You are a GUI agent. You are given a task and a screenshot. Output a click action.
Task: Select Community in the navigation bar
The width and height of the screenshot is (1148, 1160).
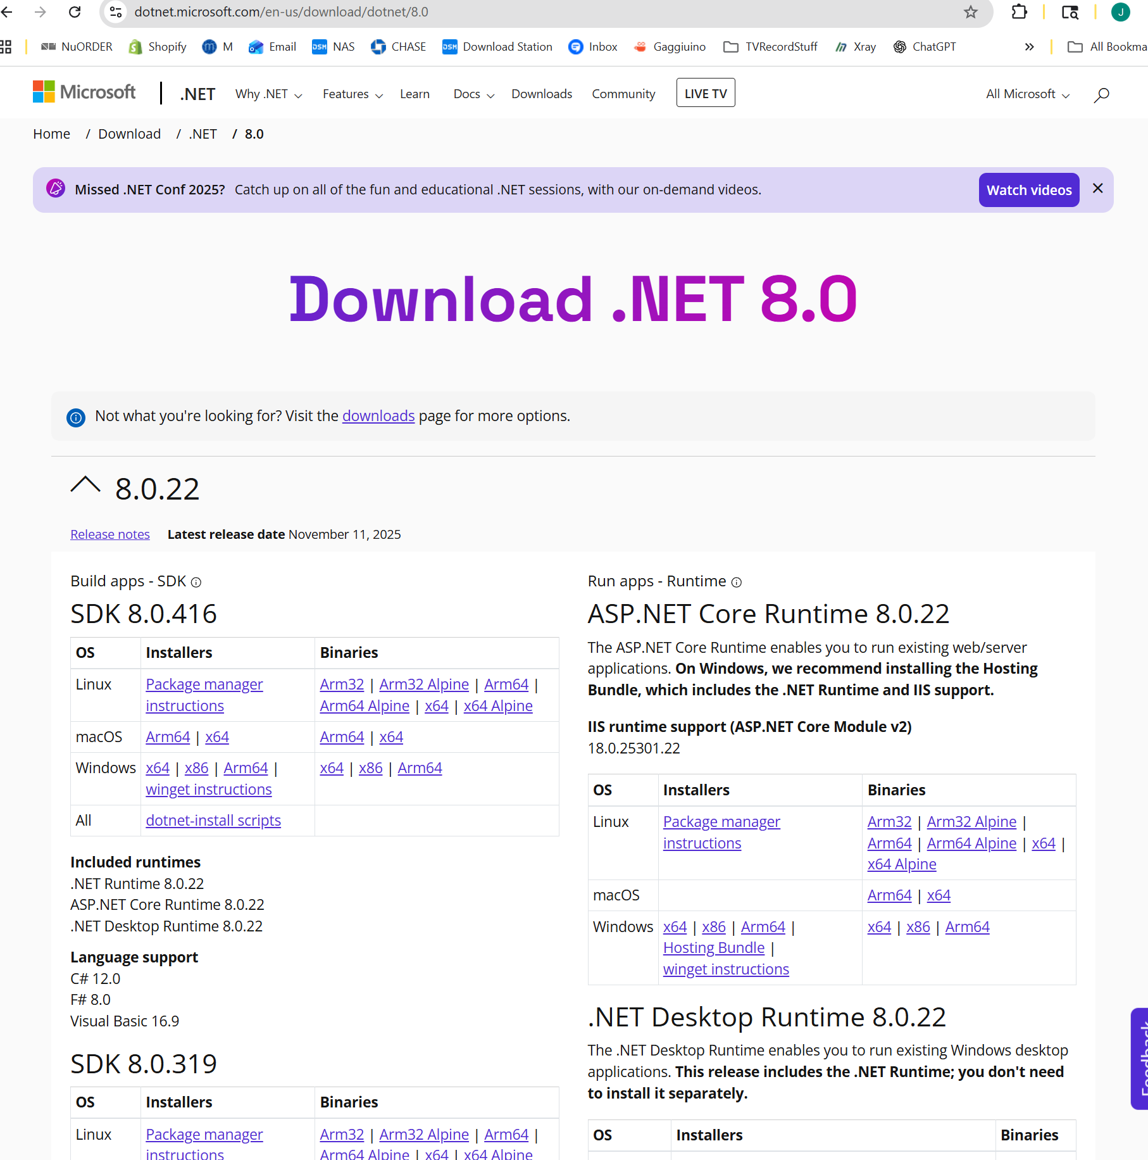[x=623, y=93]
